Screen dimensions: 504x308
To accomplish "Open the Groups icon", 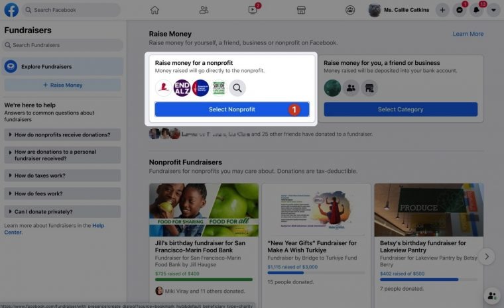I will (x=350, y=10).
